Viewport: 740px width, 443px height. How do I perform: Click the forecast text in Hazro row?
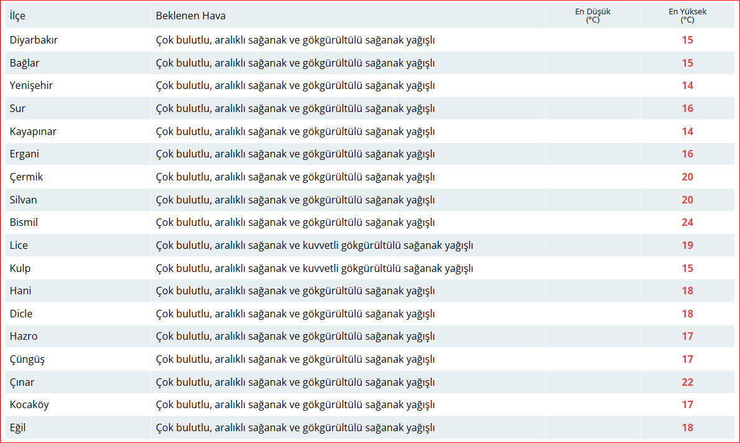click(295, 337)
